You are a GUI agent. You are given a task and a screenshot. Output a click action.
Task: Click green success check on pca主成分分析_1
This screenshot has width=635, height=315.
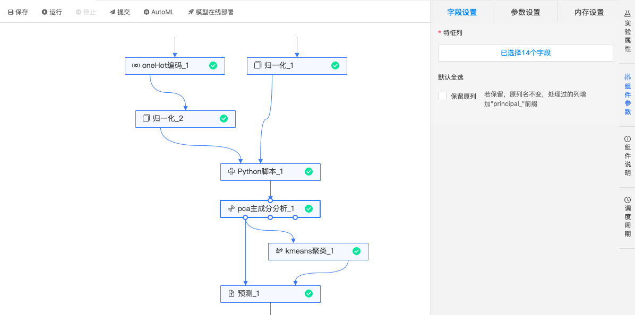pos(308,208)
